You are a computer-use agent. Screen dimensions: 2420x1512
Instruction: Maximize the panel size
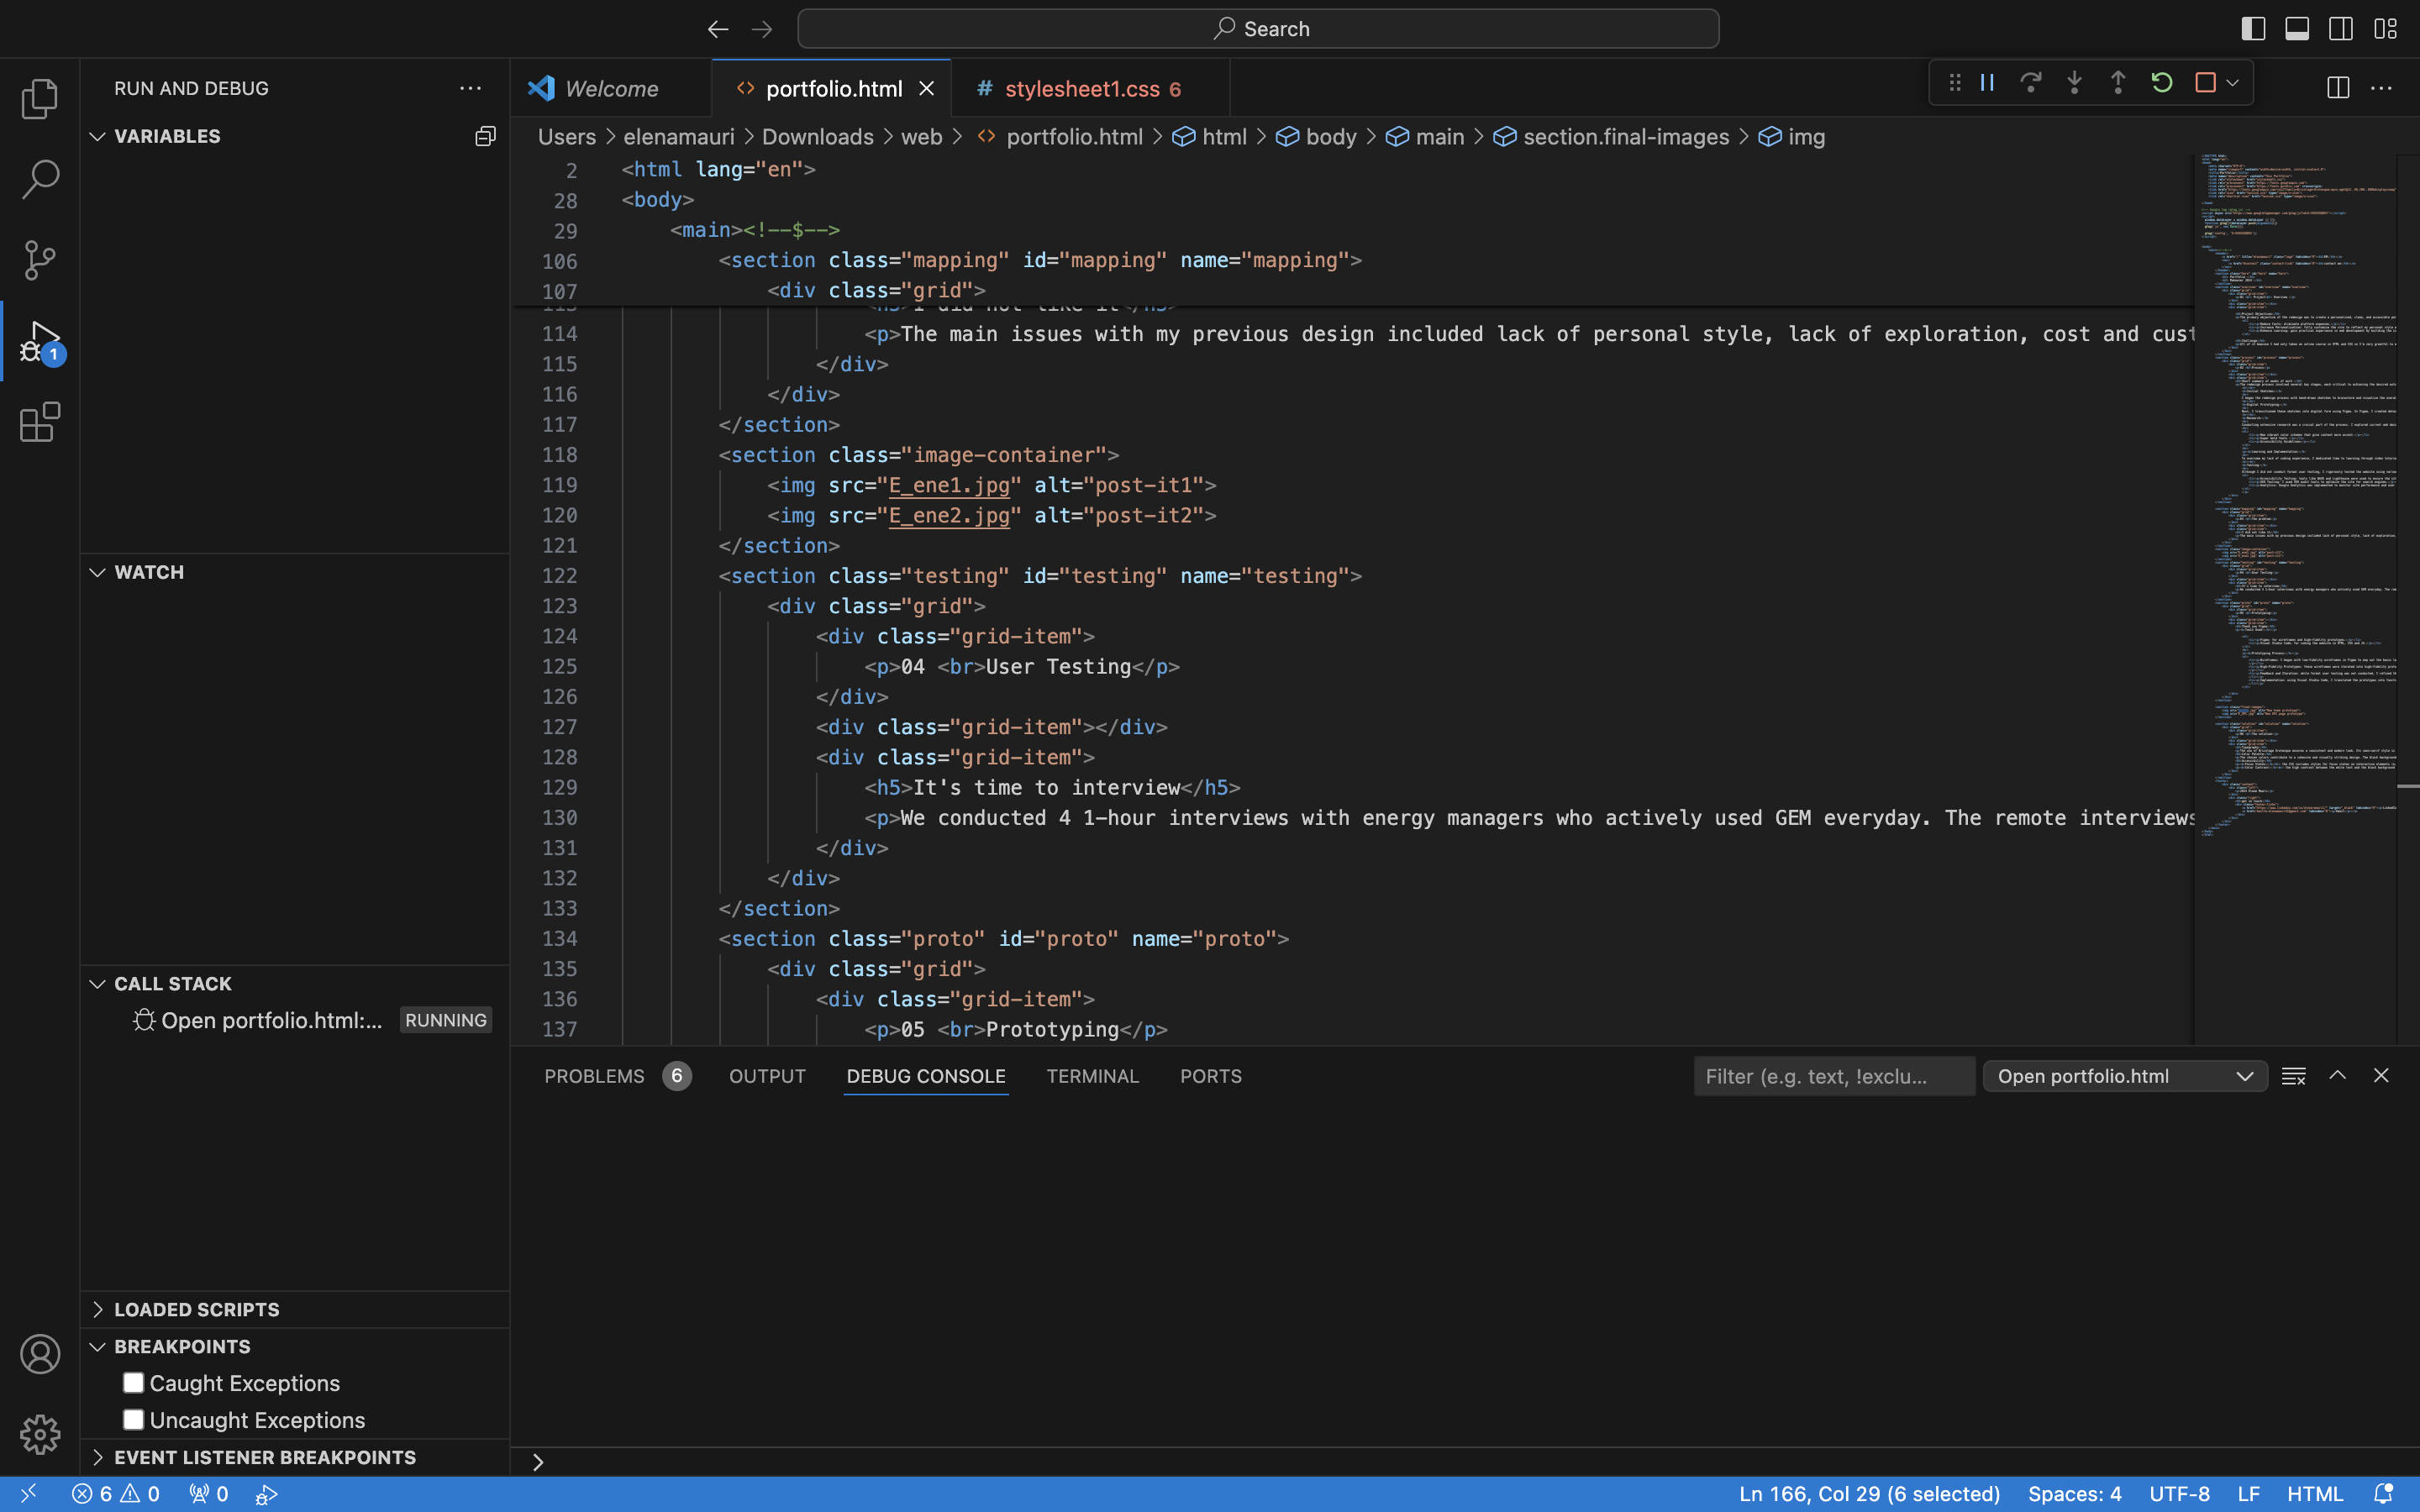click(2337, 1076)
